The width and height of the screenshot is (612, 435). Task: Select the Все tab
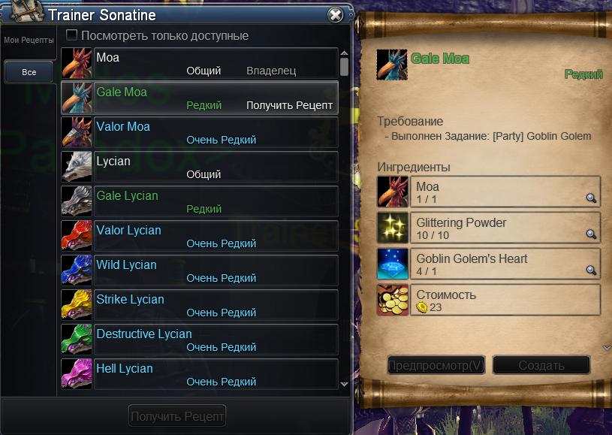coord(29,72)
